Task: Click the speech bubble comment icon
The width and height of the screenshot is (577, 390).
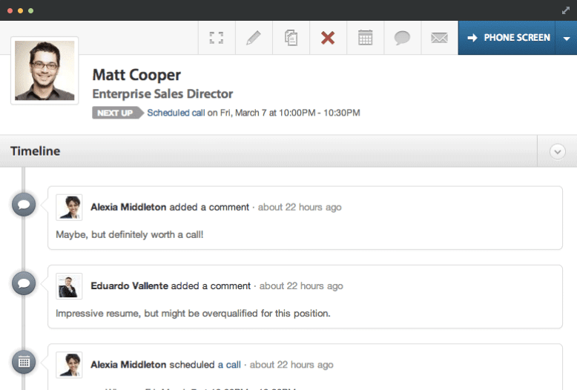Action: (x=402, y=38)
